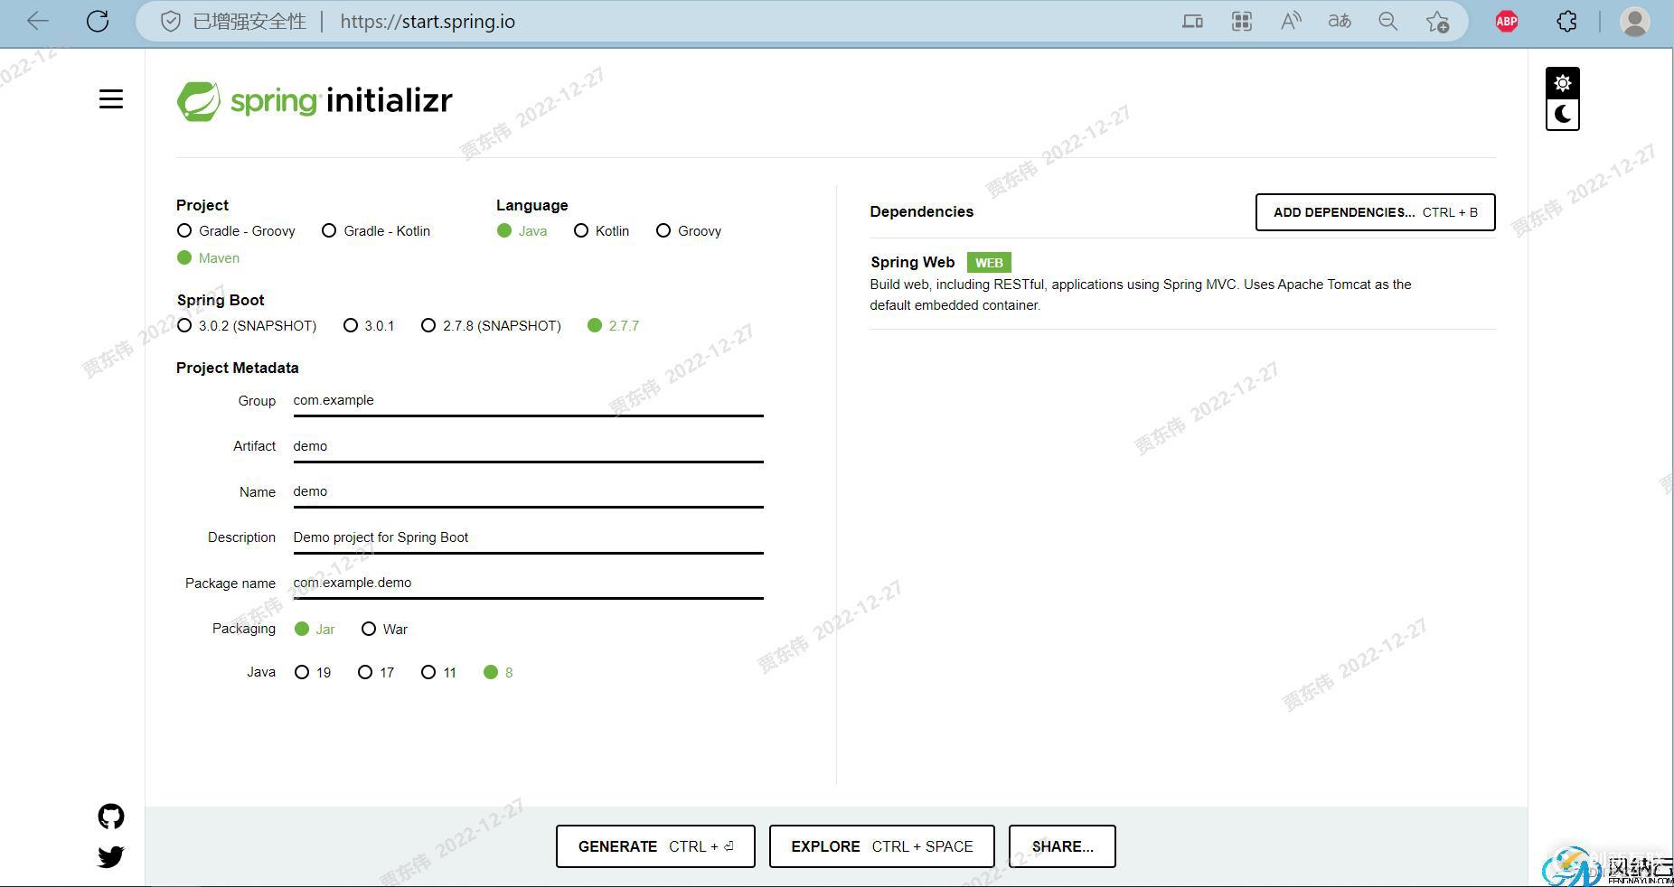Select Maven project
Screen dimensions: 1674x887
[x=209, y=258]
